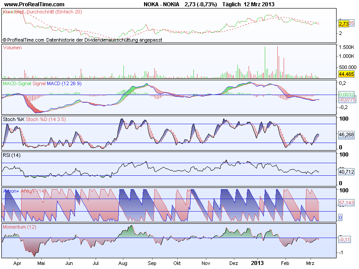Click the Momentum (12) panel label

19,227
